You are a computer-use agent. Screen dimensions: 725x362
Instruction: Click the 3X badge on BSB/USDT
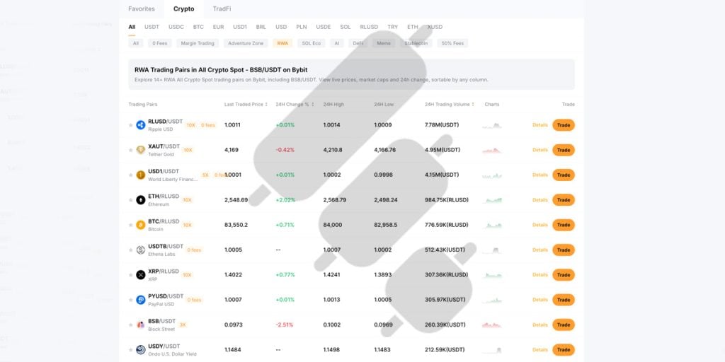(183, 325)
